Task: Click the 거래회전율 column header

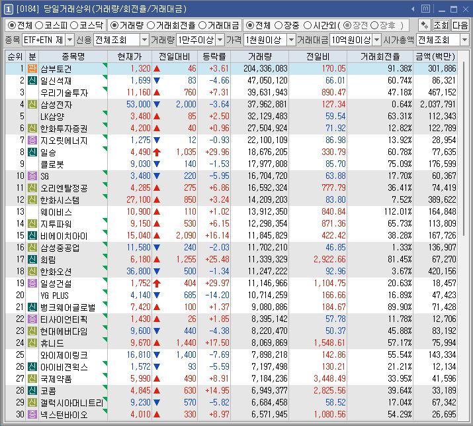Action: click(380, 56)
